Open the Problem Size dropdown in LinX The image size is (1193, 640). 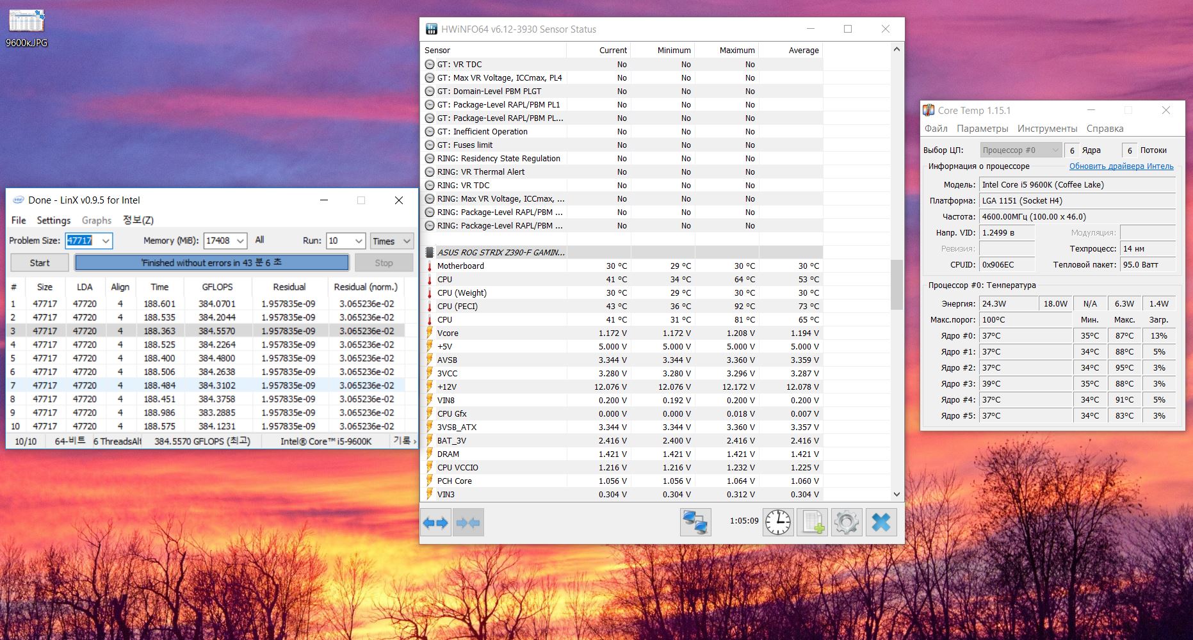(106, 241)
